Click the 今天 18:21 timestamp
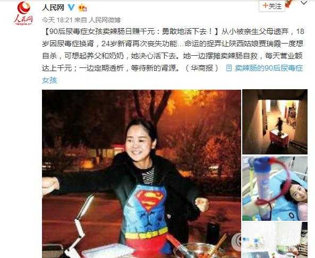Viewport: 315px width, 258px height. click(x=57, y=20)
